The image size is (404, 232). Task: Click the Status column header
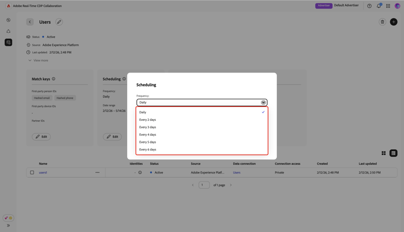(154, 164)
